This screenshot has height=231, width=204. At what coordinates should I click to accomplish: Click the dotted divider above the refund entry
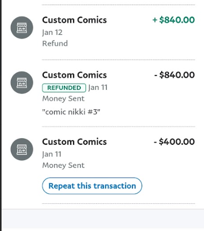coord(118,5)
